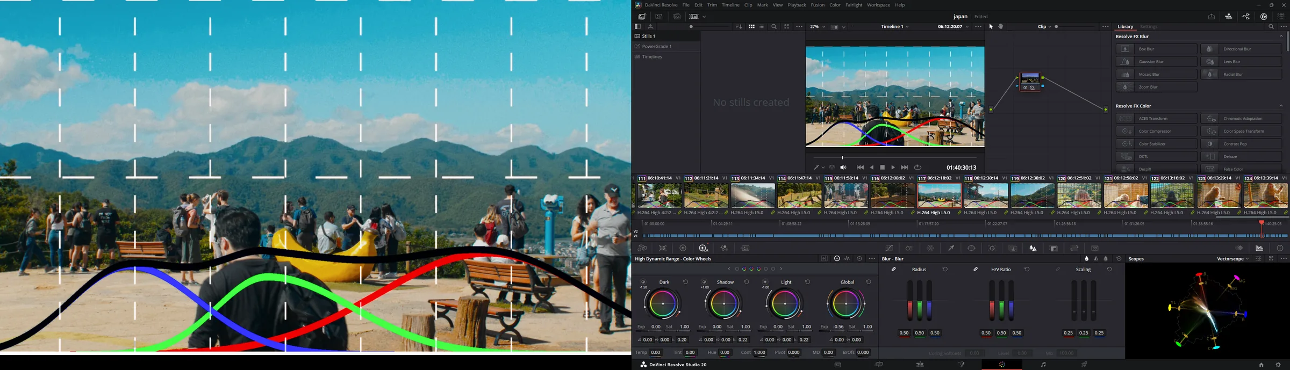Image resolution: width=1290 pixels, height=370 pixels.
Task: Open the Vectorscope scope type dropdown
Action: (1233, 259)
